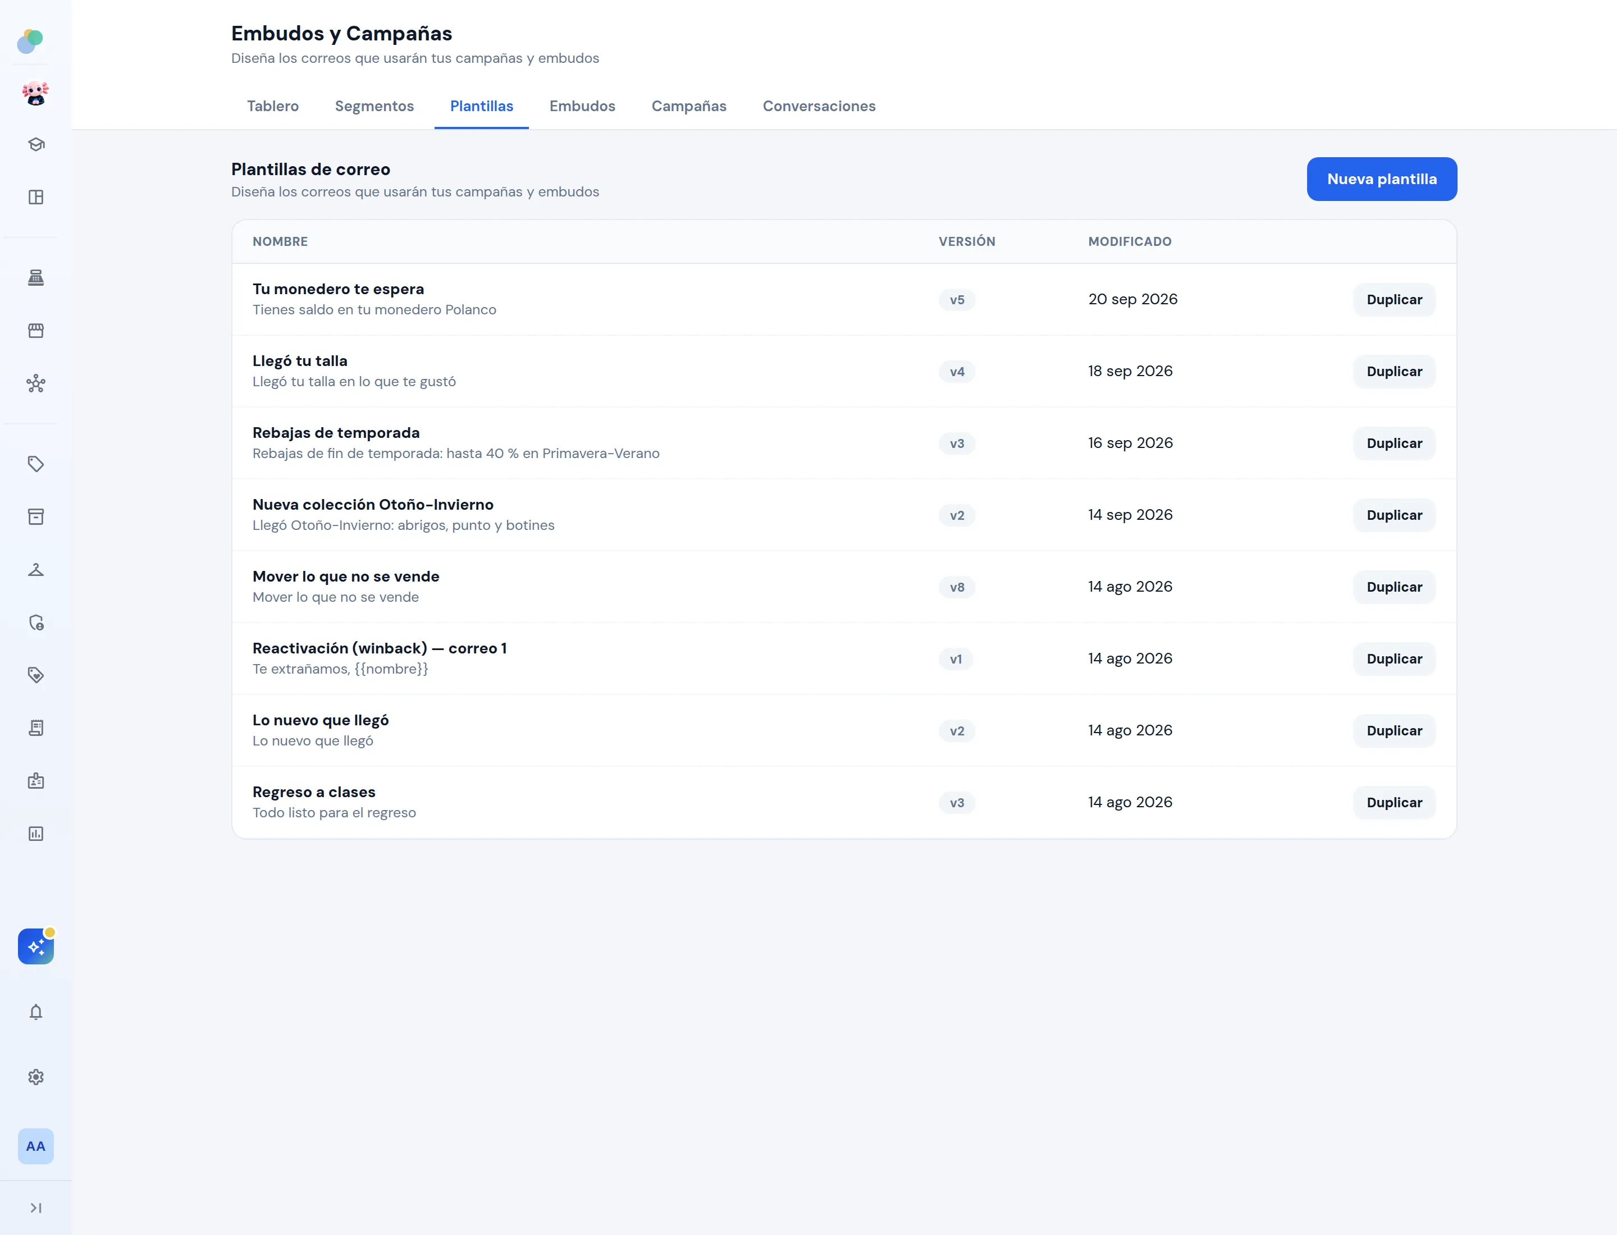Switch to the Campañas tab
1617x1235 pixels.
coord(689,106)
